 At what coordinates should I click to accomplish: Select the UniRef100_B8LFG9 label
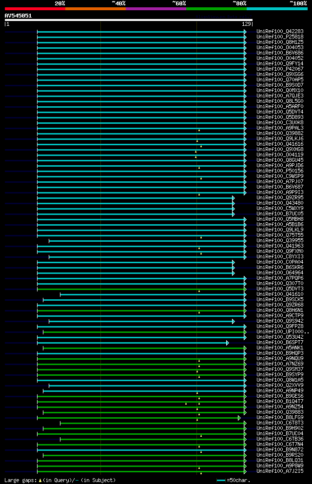(x=280, y=418)
